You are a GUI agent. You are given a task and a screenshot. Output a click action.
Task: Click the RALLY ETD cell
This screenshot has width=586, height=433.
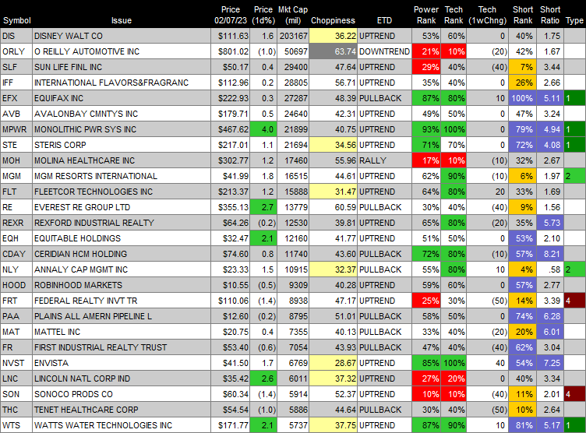click(x=384, y=160)
